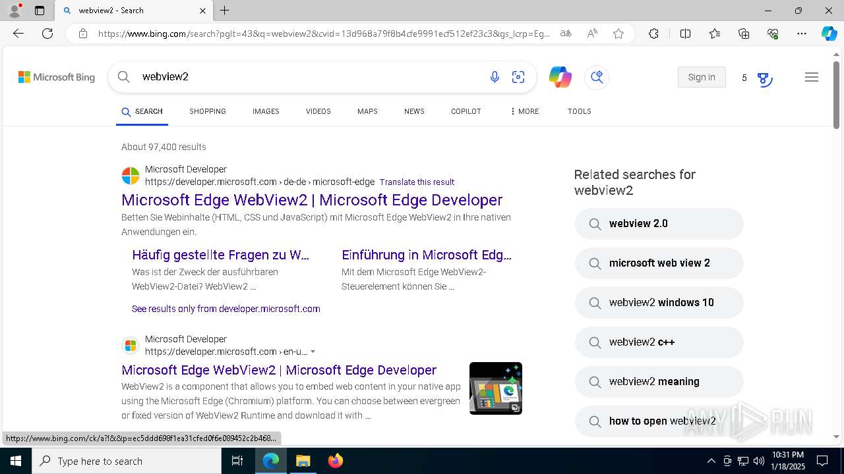
Task: Open Tab actions menu icon
Action: pyautogui.click(x=40, y=11)
